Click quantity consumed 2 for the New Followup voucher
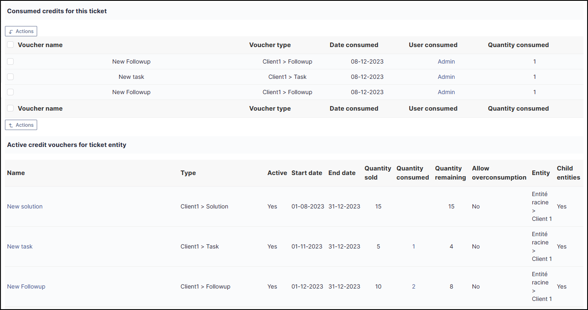The image size is (588, 310). (x=413, y=286)
